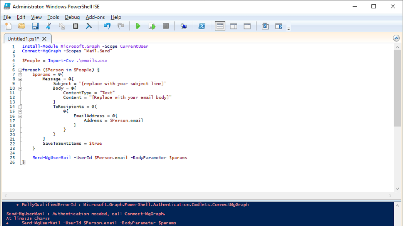Open the toolbar overflow chevron
Screen dimensions: 403x226
(x=288, y=28)
